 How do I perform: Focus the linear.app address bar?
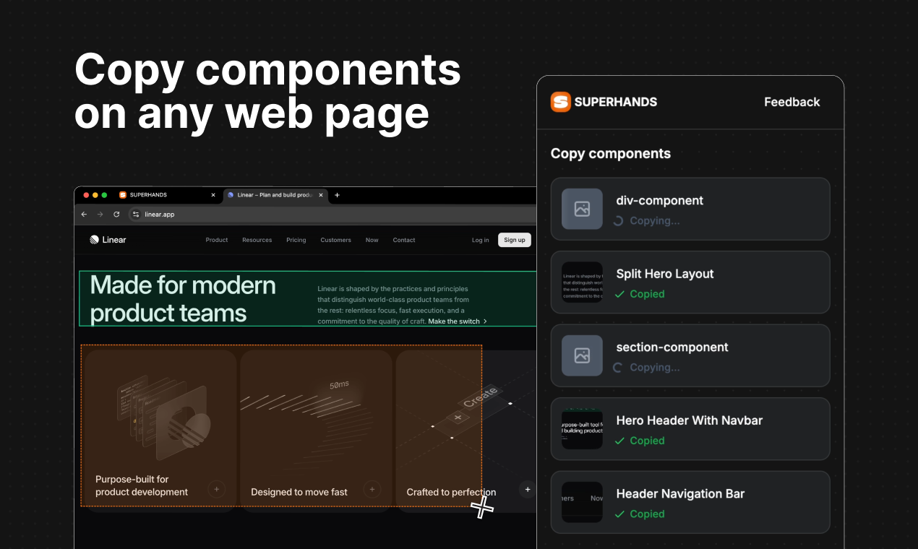pos(333,215)
